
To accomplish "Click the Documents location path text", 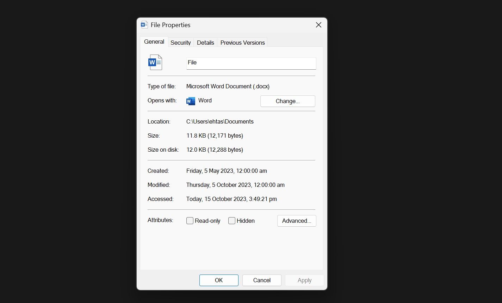I will pos(220,121).
